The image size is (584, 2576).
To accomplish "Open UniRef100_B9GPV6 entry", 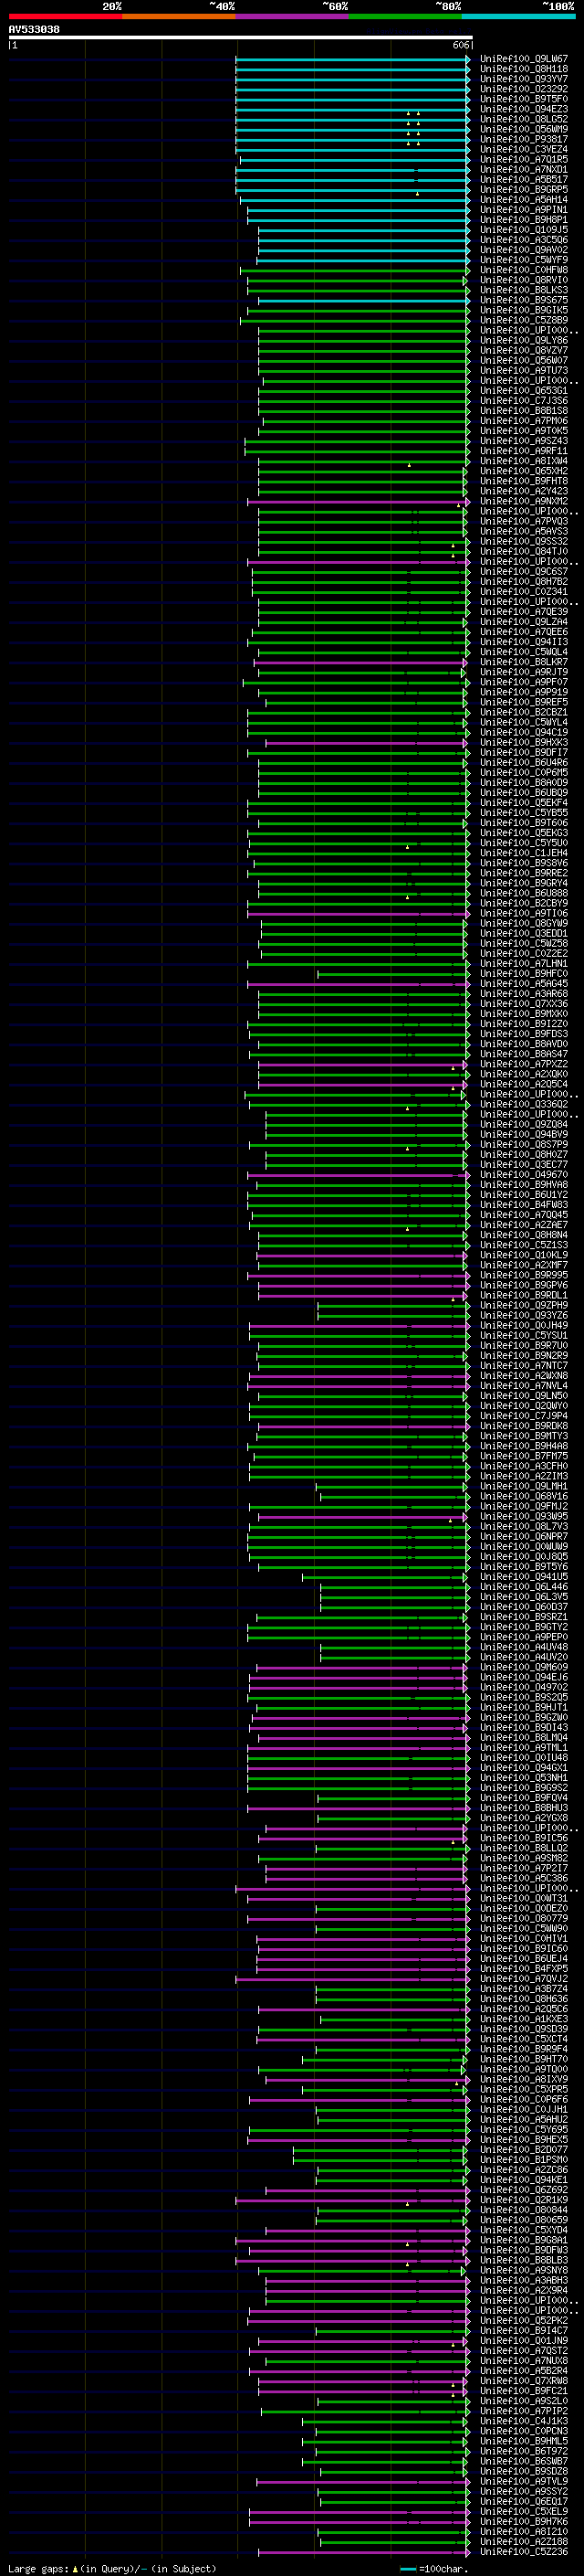I will tap(524, 1285).
